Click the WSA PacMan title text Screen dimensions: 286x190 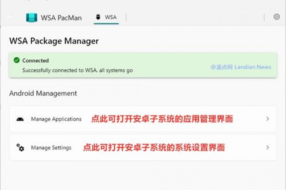tap(61, 18)
